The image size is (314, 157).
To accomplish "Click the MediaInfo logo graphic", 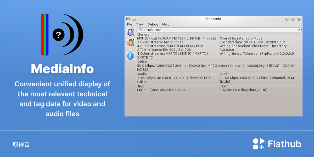I will click(62, 35).
